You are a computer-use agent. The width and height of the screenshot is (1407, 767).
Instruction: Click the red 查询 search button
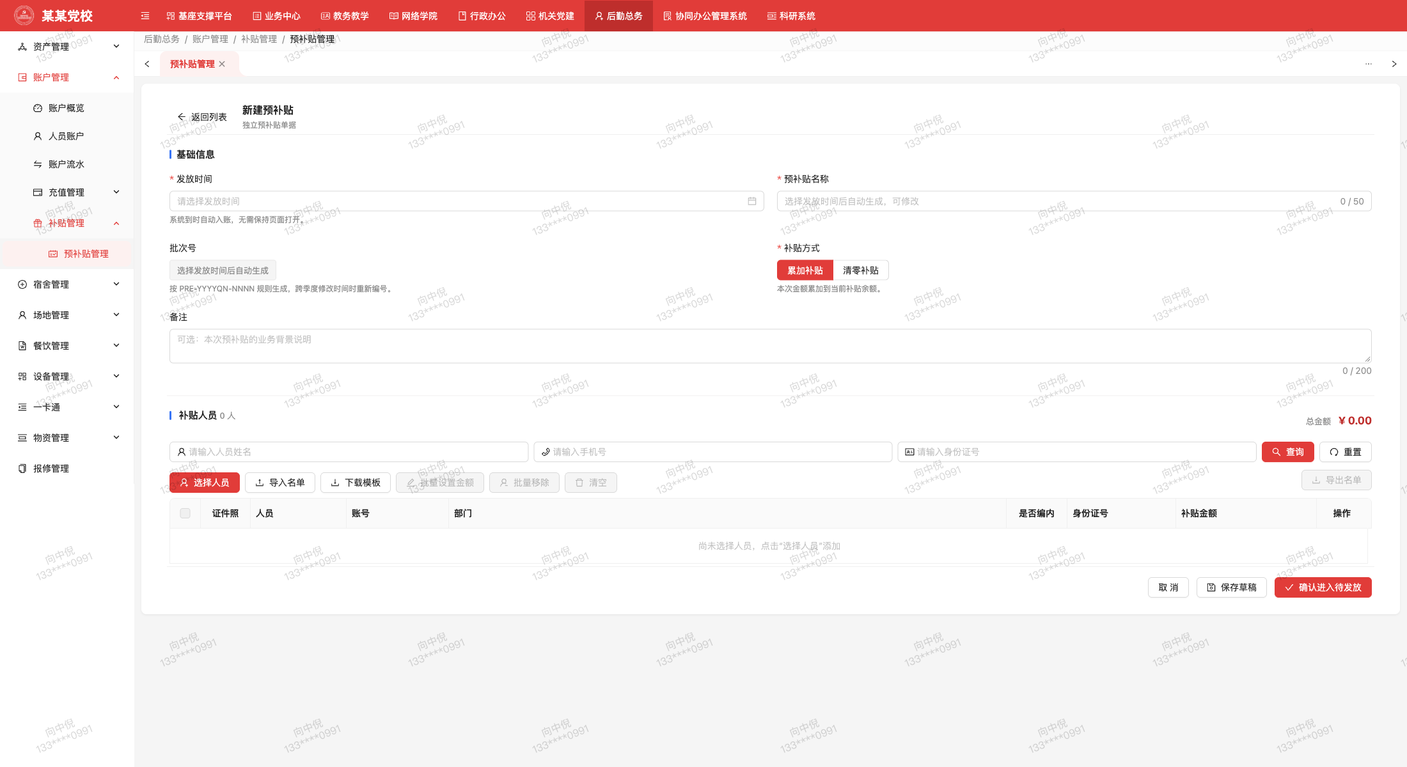coord(1288,452)
